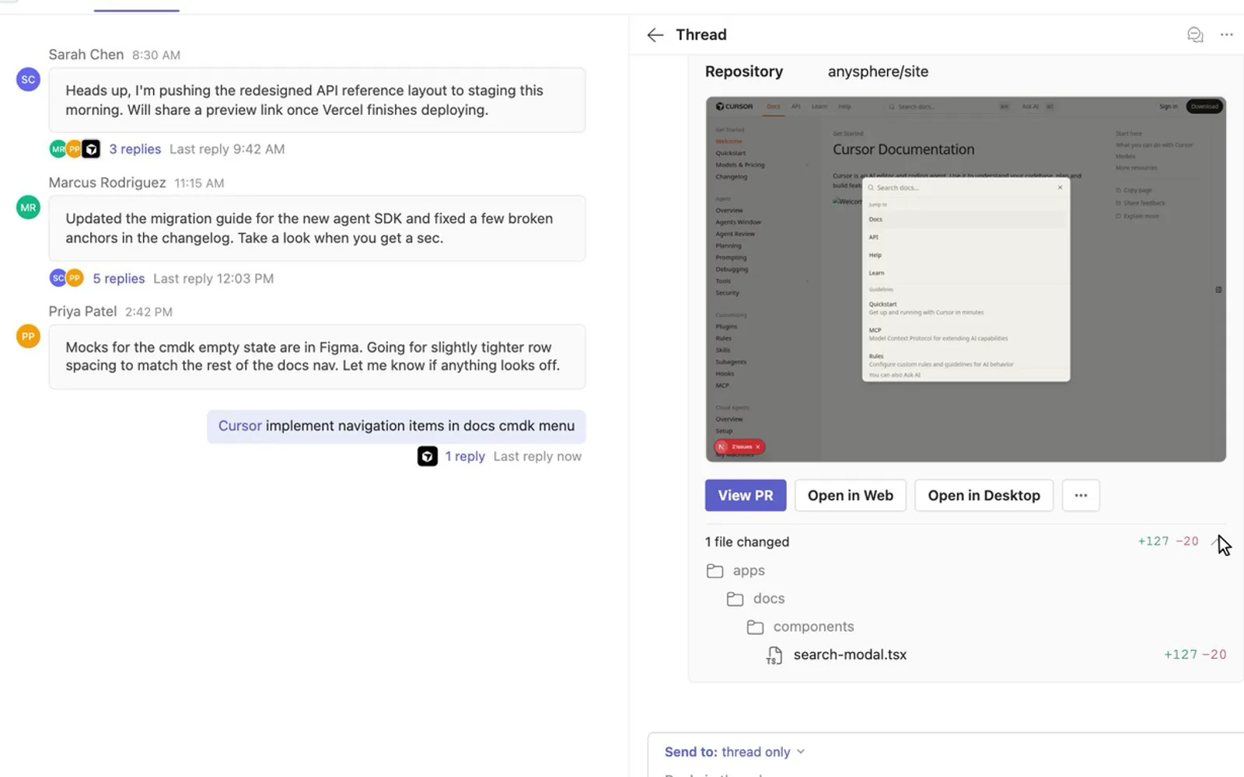This screenshot has width=1244, height=777.
Task: Select components folder label
Action: [x=813, y=627]
